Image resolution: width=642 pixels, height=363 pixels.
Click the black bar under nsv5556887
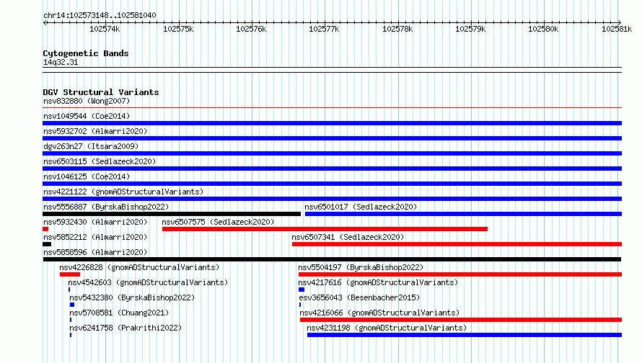pyautogui.click(x=172, y=214)
